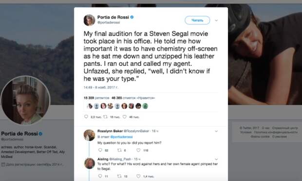Open the dropdown on Aisling's reply

click(x=216, y=159)
